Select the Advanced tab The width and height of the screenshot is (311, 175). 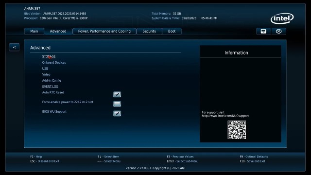coord(58,31)
